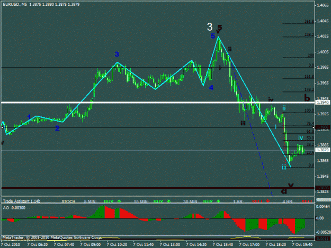Click the 1.3940 white price tag
Screen dimensions: 331x248
coord(322,103)
